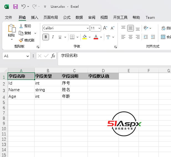
Task: Click the Format Painter brush icon
Action: tap(21, 40)
